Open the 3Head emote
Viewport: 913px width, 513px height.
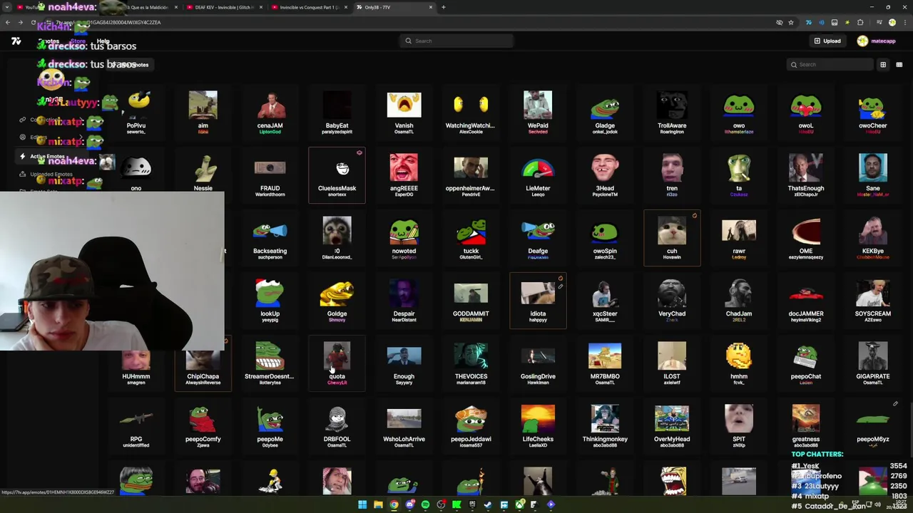pos(605,175)
